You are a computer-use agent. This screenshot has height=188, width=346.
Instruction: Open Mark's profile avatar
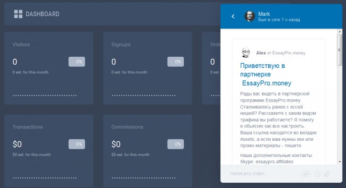[250, 16]
